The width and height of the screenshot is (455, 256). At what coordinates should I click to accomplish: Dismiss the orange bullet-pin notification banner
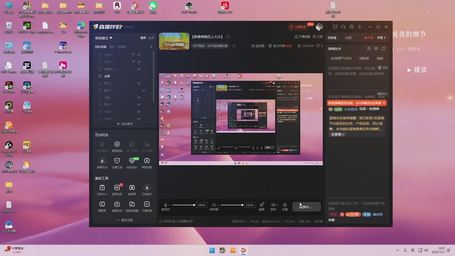coord(383,103)
